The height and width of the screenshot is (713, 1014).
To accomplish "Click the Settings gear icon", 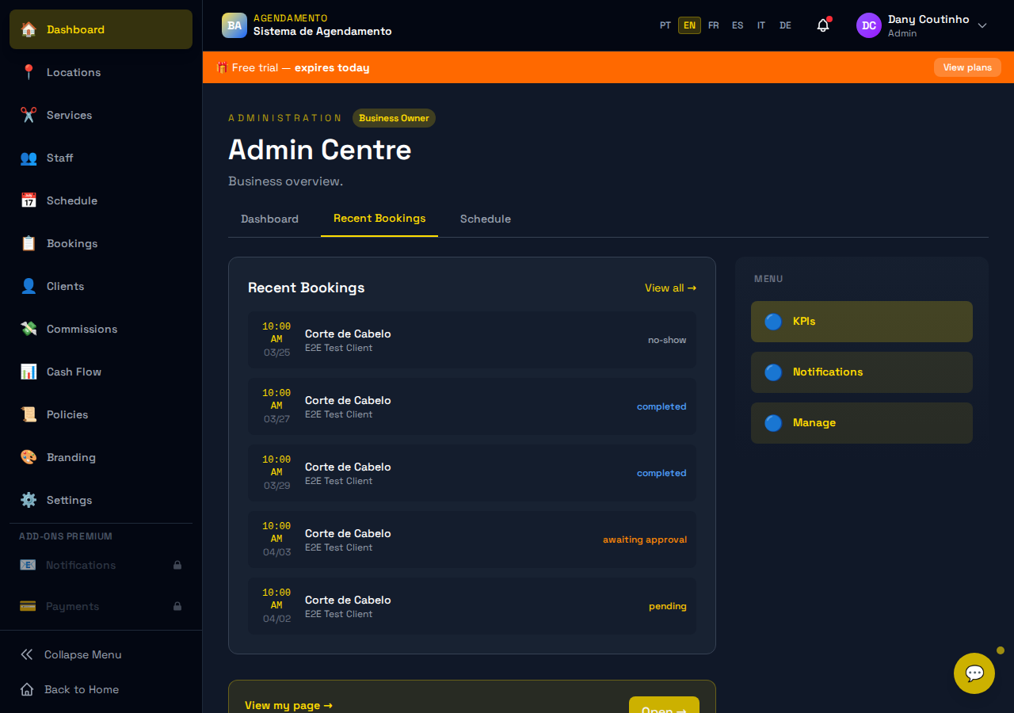I will pos(29,500).
